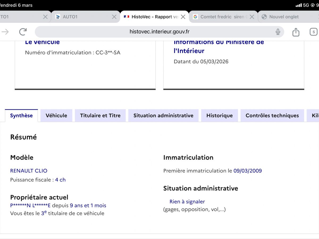319x239 pixels.
Task: Click the 09/03/2009 first registration date link
Action: [x=248, y=171]
